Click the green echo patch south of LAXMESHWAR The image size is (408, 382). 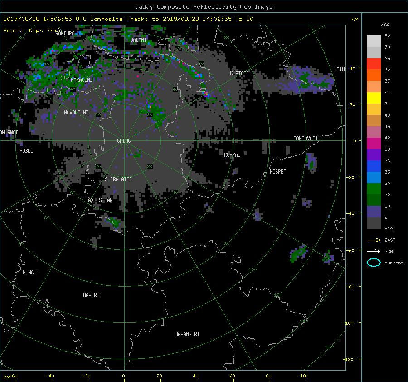tap(114, 223)
